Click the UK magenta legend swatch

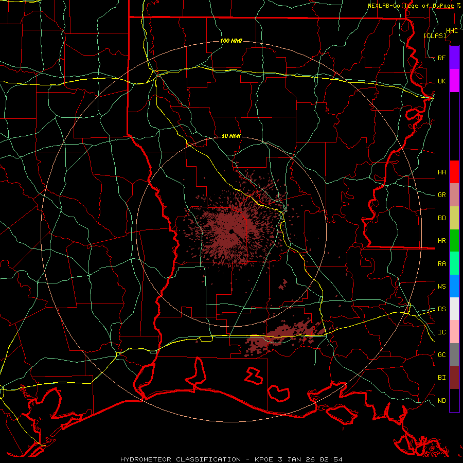coord(454,81)
